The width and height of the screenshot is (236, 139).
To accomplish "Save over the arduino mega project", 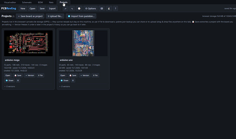I will pyautogui.click(x=18, y=75).
